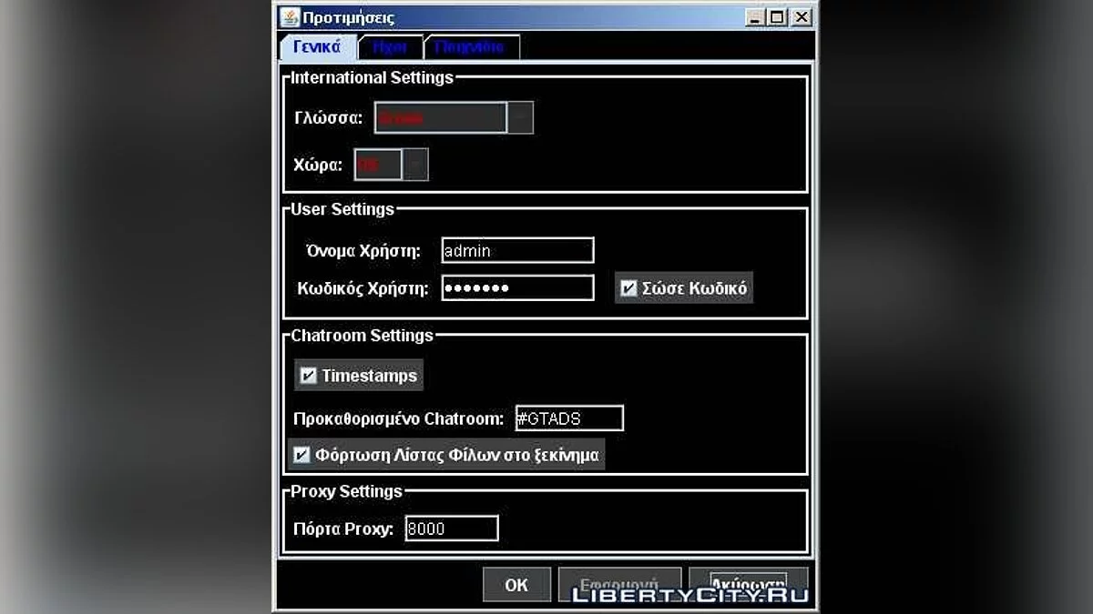1093x614 pixels.
Task: Minimize the Προτιμήσεις window
Action: 756,17
